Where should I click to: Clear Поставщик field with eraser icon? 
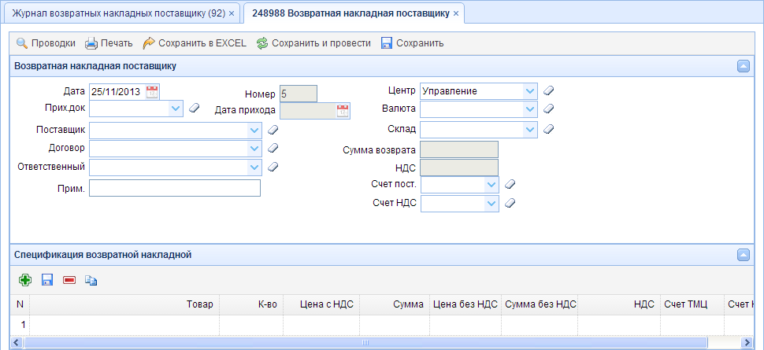pos(273,130)
